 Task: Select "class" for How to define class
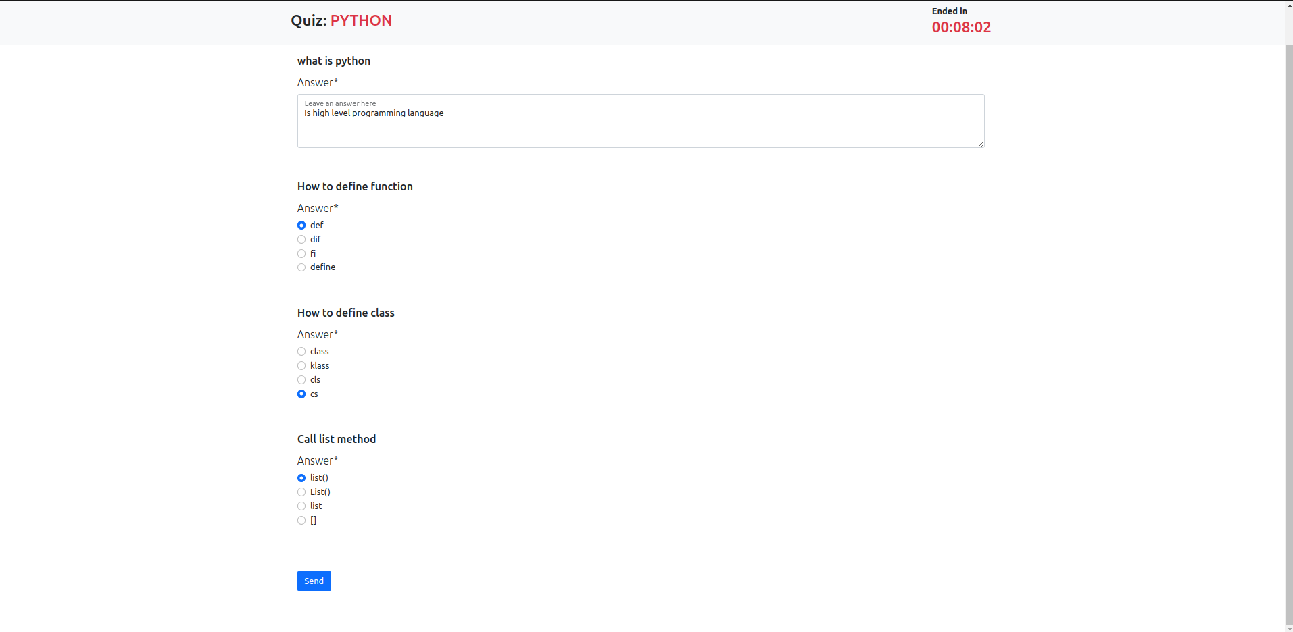click(301, 351)
